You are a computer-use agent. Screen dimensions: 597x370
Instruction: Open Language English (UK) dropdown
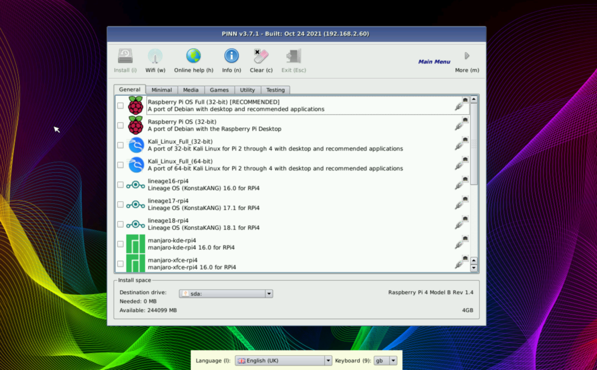pyautogui.click(x=283, y=361)
